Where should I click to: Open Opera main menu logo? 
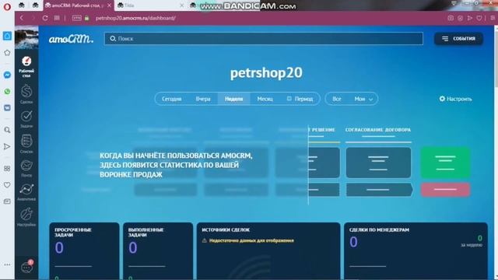point(7,6)
